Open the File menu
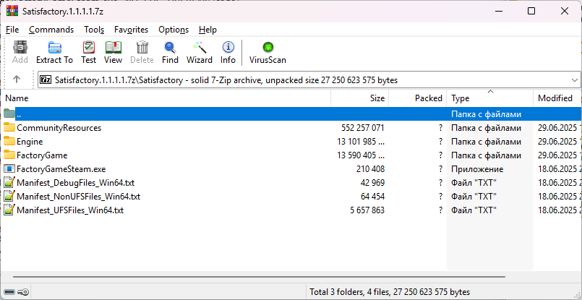Image resolution: width=582 pixels, height=300 pixels. (x=12, y=30)
